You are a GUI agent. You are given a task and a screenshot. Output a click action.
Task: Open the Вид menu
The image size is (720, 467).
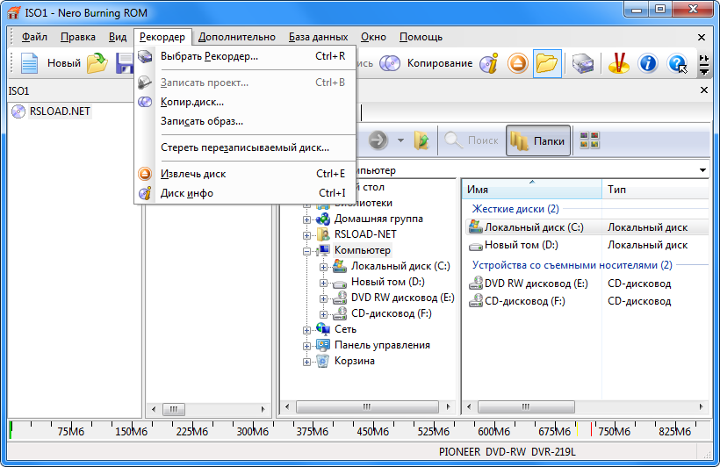[x=118, y=37]
